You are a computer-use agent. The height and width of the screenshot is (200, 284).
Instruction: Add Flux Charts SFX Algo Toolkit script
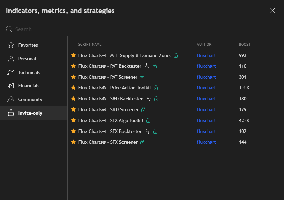coord(111,121)
